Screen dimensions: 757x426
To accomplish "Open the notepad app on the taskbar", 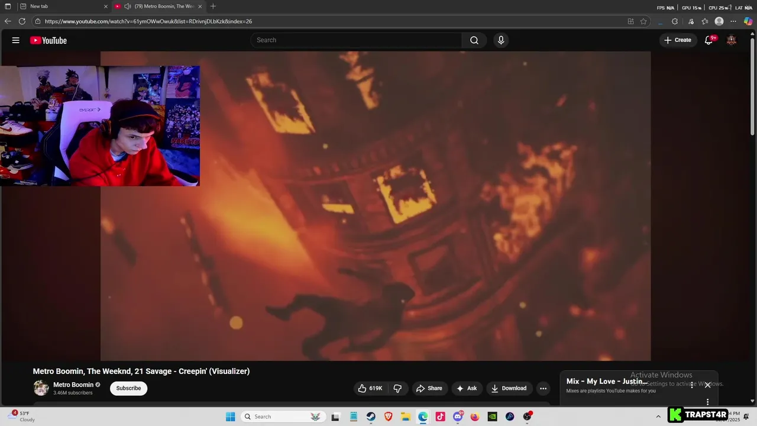I will 353,417.
